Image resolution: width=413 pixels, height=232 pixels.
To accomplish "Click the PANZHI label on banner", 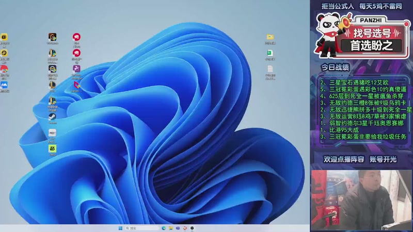I will (371, 20).
